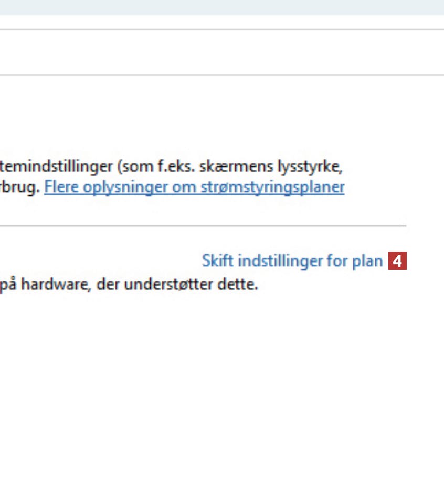Click the red number 4 marker

397,261
